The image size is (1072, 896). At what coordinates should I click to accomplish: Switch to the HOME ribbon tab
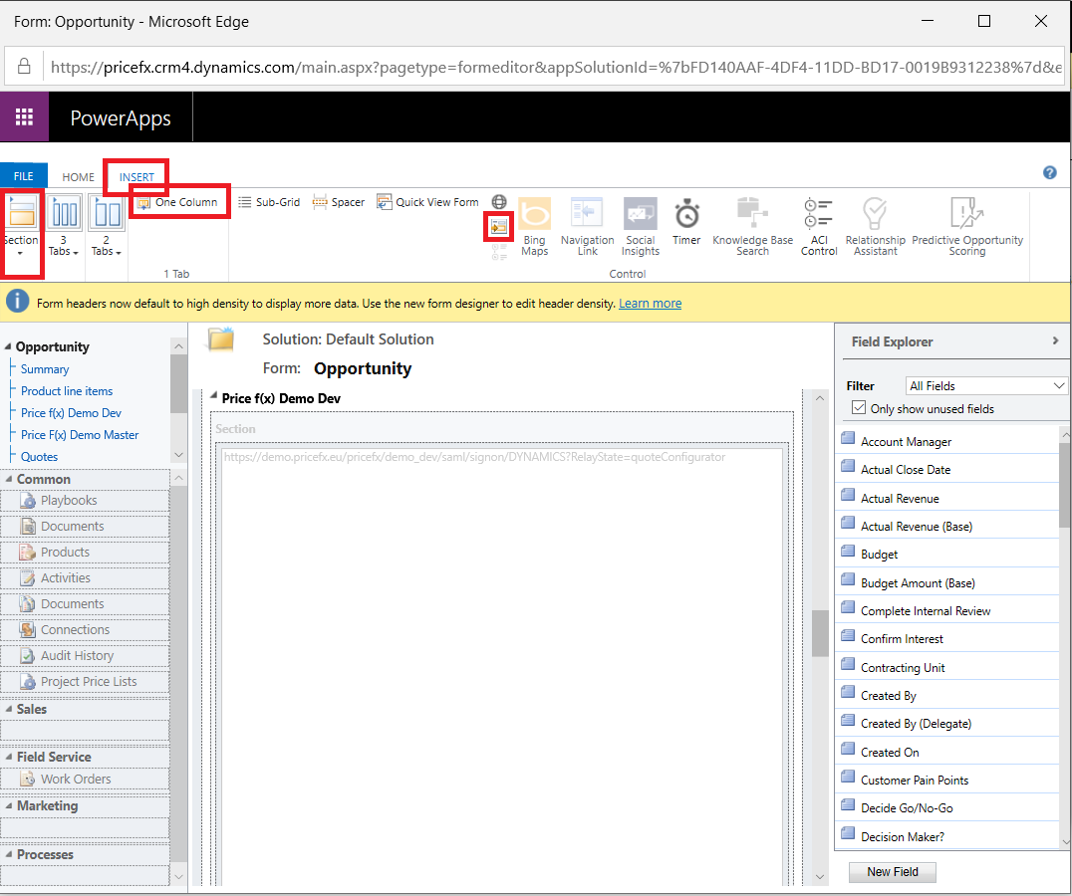pyautogui.click(x=79, y=177)
